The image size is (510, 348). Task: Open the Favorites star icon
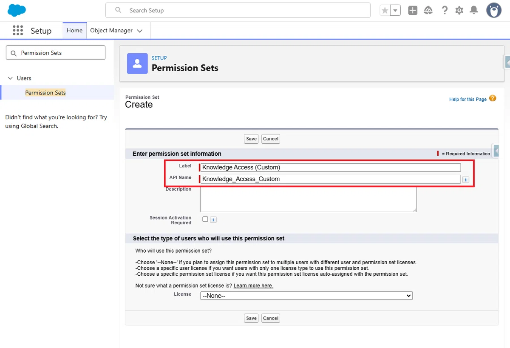[x=385, y=11]
